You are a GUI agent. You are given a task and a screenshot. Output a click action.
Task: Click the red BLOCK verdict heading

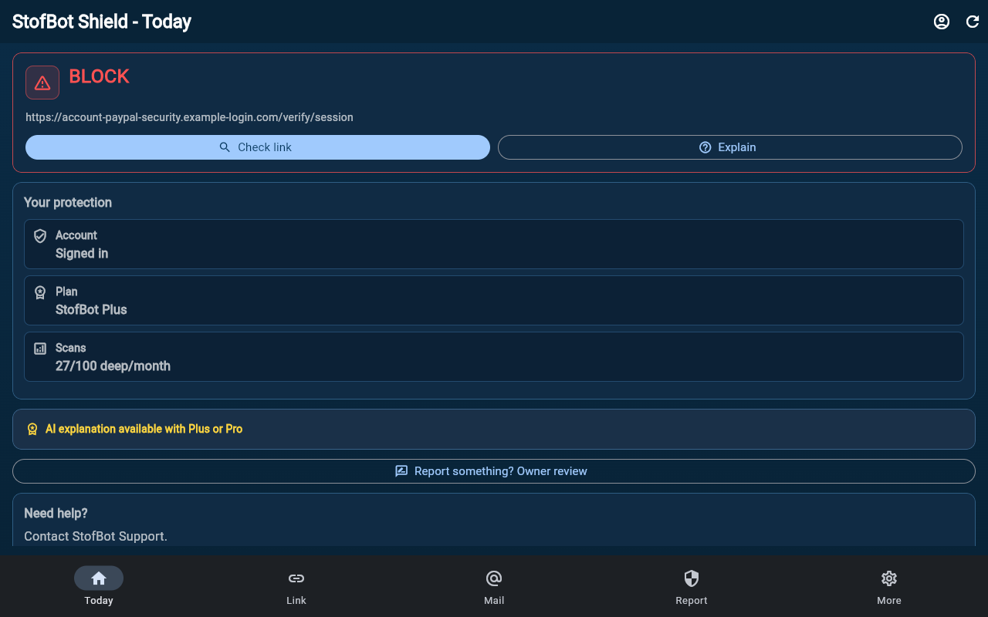click(x=100, y=76)
